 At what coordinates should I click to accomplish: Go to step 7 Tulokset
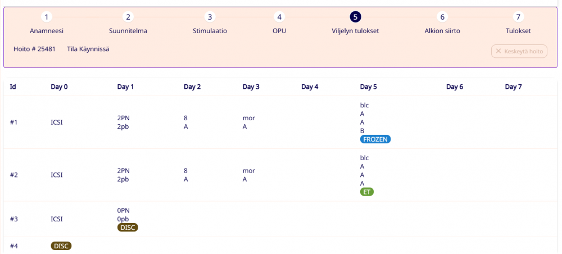click(518, 17)
